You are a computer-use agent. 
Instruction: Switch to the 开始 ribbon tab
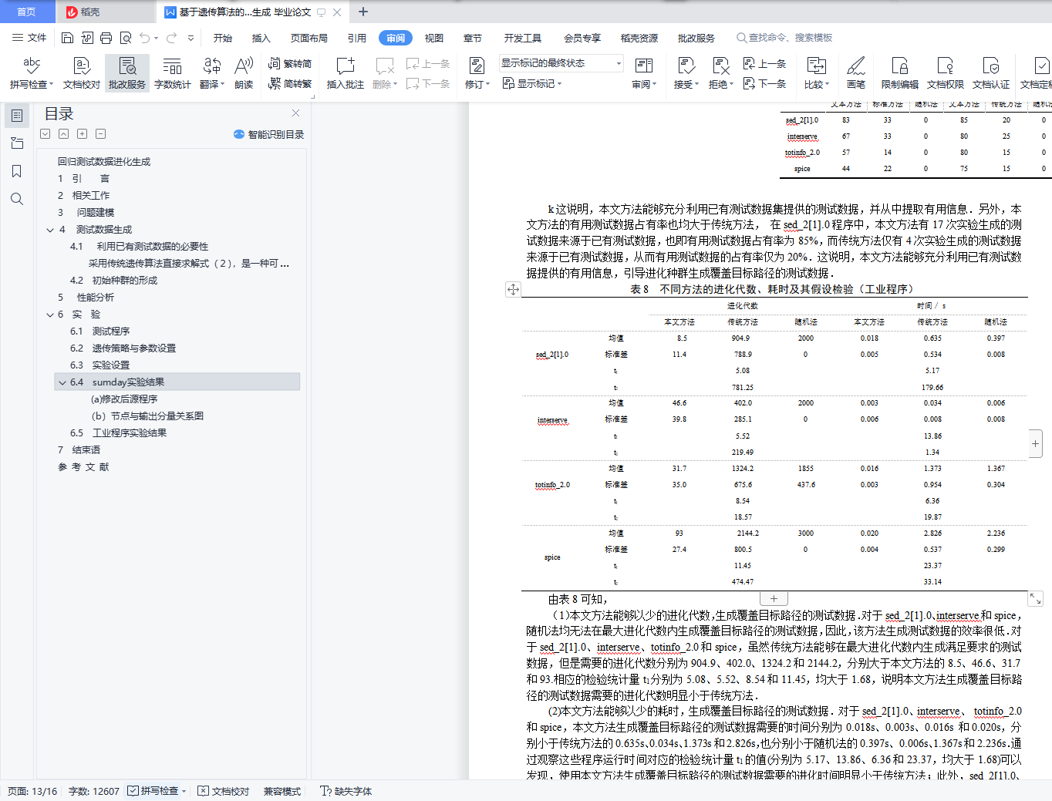tap(223, 38)
